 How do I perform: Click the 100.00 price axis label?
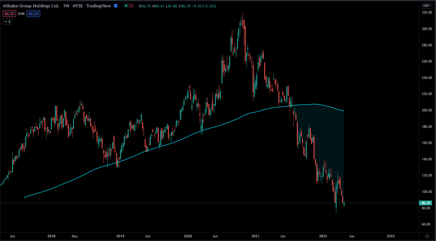[x=426, y=192]
